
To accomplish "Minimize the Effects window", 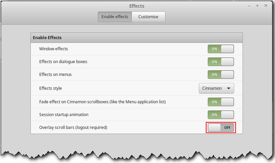I will 249,6.
